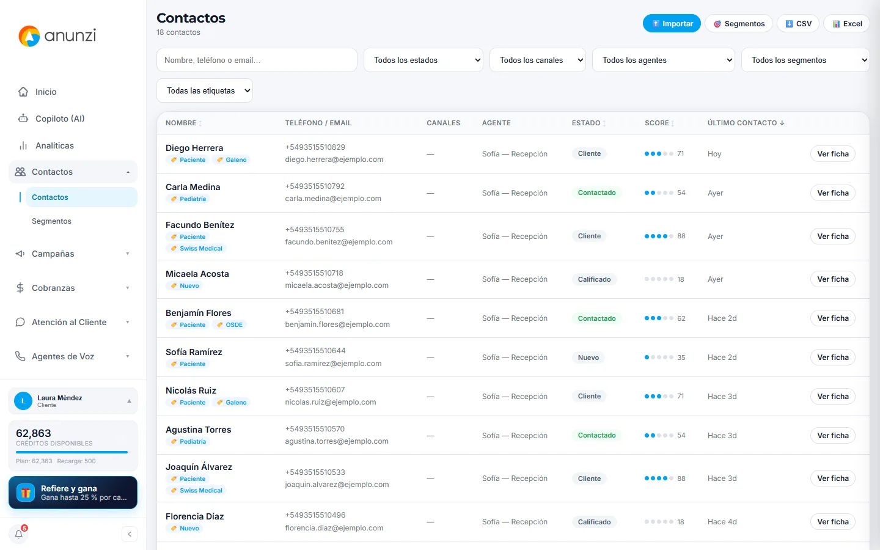Open Todas las etiquetas dropdown
Viewport: 880px width, 550px height.
click(x=205, y=90)
